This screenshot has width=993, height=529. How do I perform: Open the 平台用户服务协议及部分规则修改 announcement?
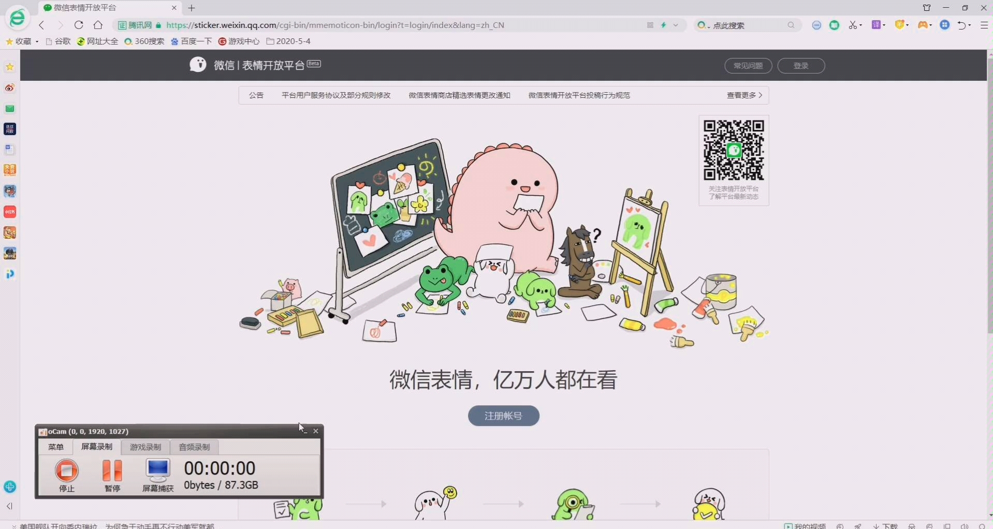click(336, 95)
